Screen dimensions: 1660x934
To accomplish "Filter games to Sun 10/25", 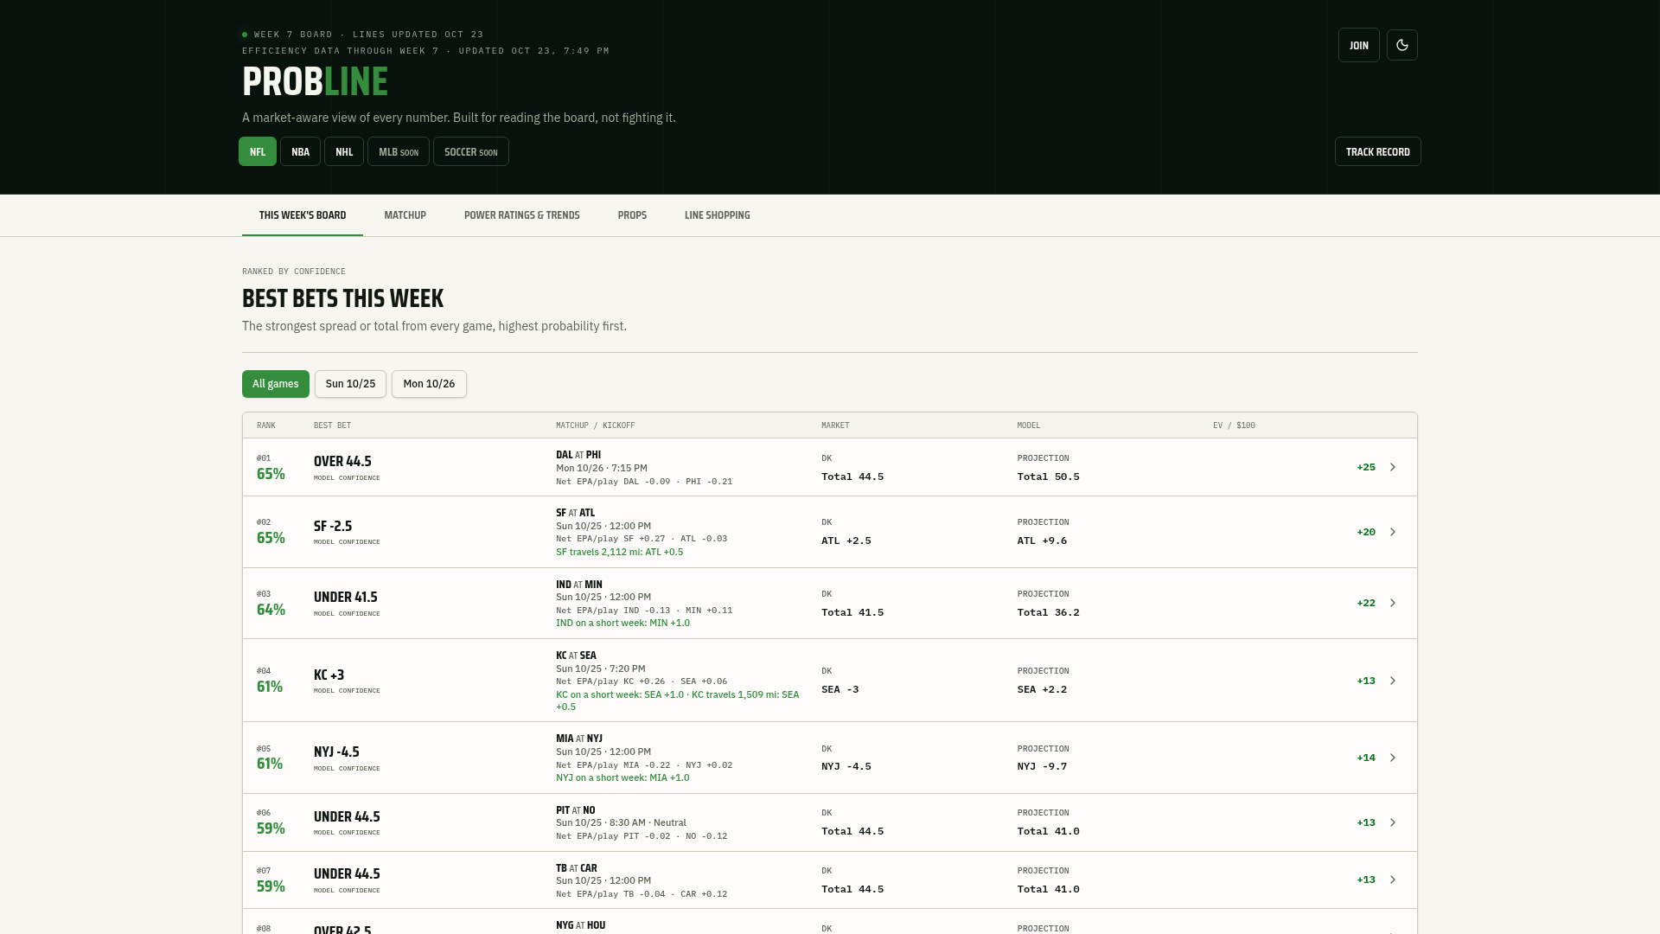I will point(350,384).
